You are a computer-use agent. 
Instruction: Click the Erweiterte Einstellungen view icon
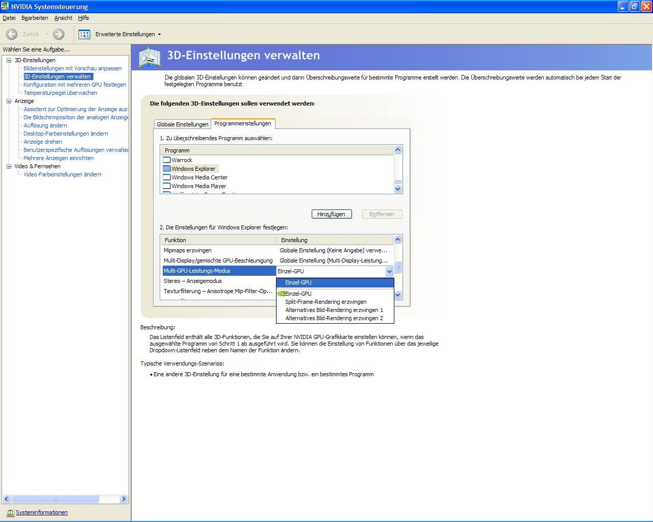pyautogui.click(x=85, y=34)
